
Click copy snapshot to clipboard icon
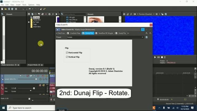click(162, 14)
